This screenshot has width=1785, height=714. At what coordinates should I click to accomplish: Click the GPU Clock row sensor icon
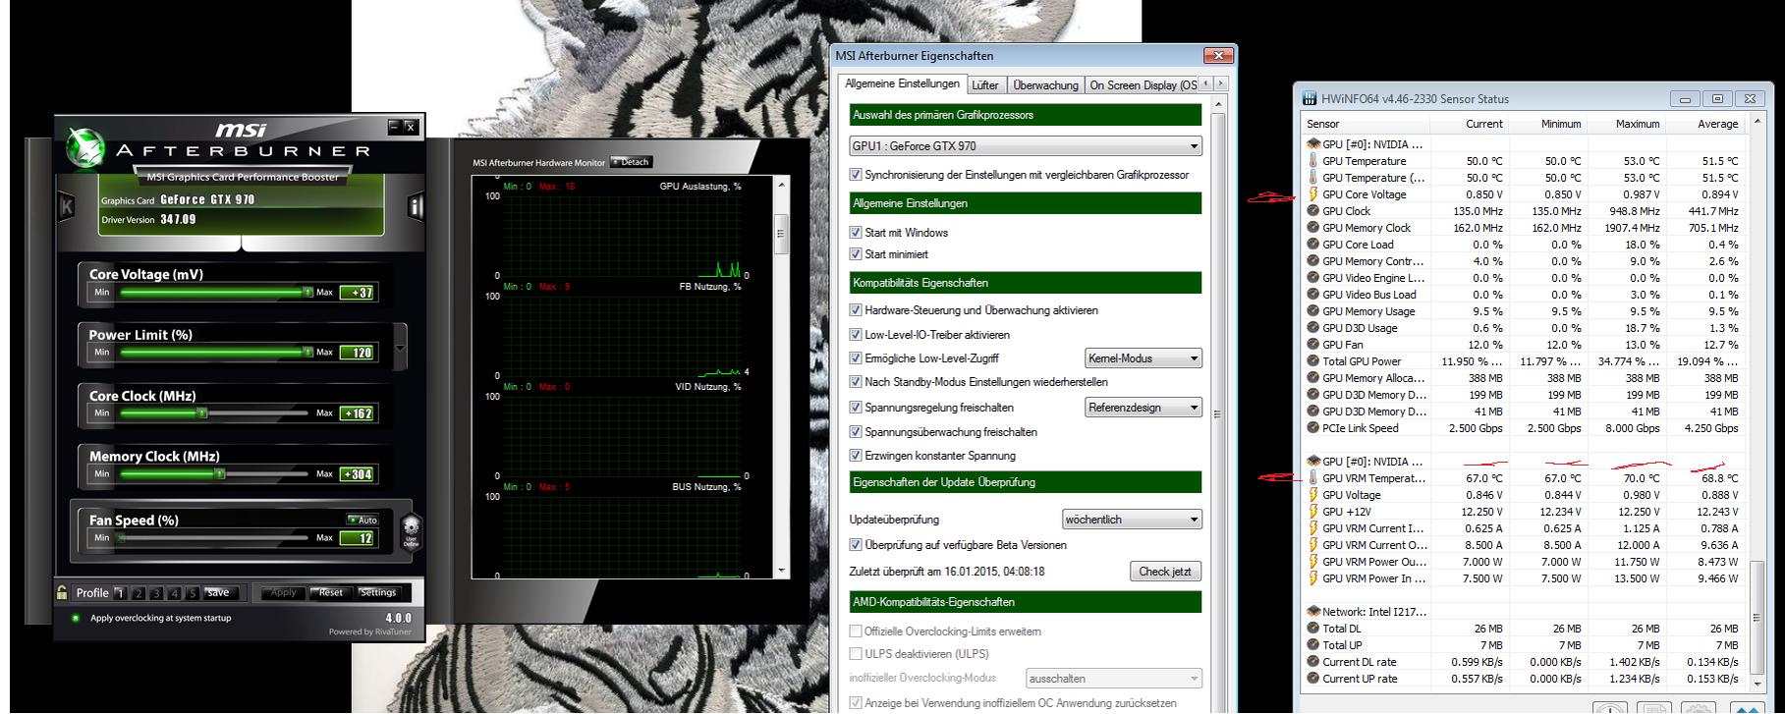(x=1313, y=211)
